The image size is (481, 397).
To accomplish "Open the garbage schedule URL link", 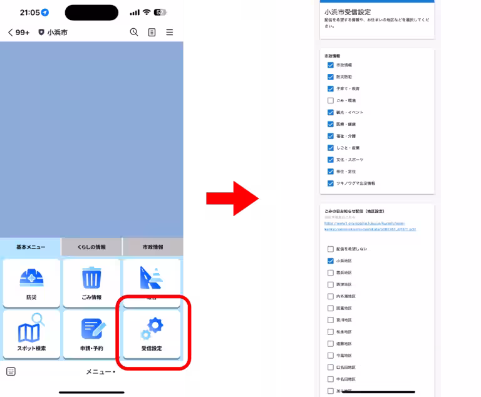I will click(370, 226).
